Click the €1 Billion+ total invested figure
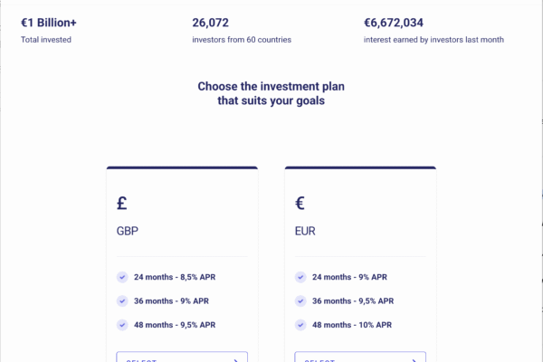543x362 pixels. coord(49,23)
